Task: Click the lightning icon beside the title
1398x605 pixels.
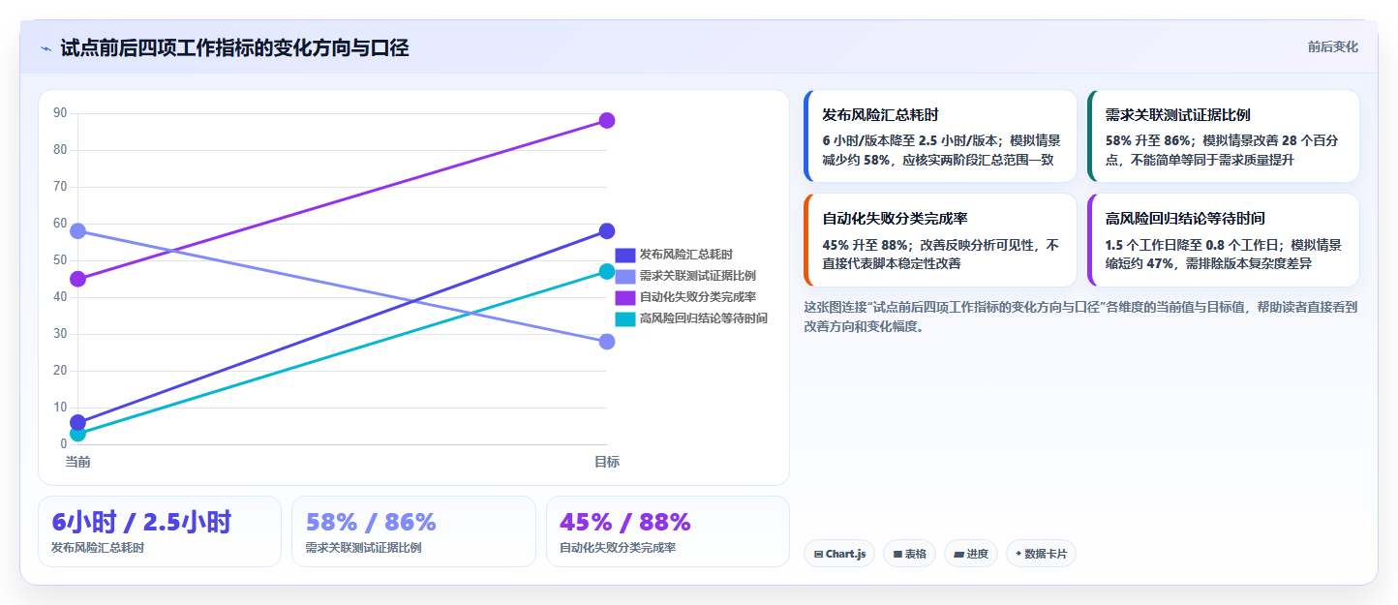Action: 46,48
